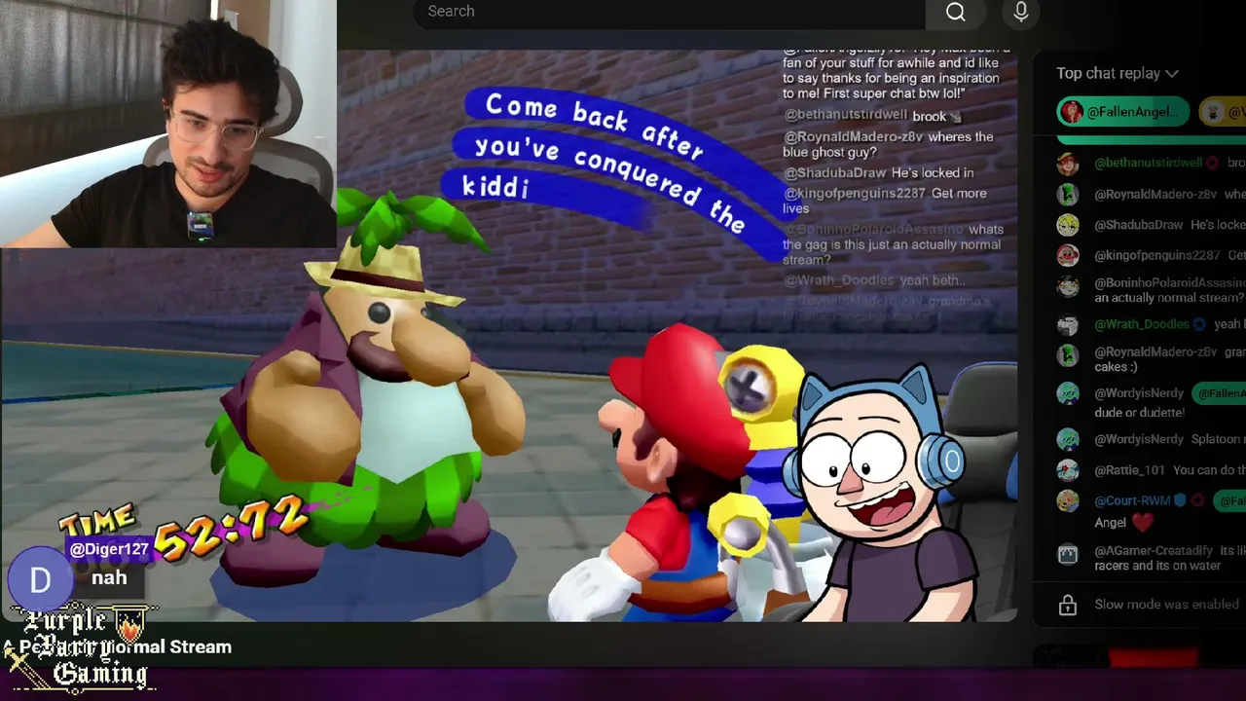
Task: Click avatar beside @WordyisNerdy Splatoon message
Action: (1068, 439)
